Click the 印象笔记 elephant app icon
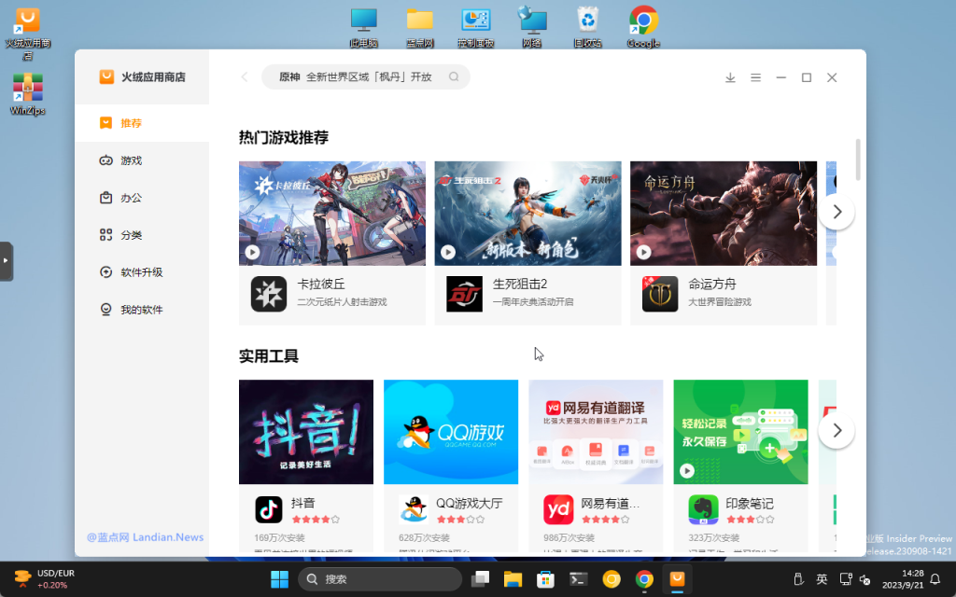 (704, 510)
